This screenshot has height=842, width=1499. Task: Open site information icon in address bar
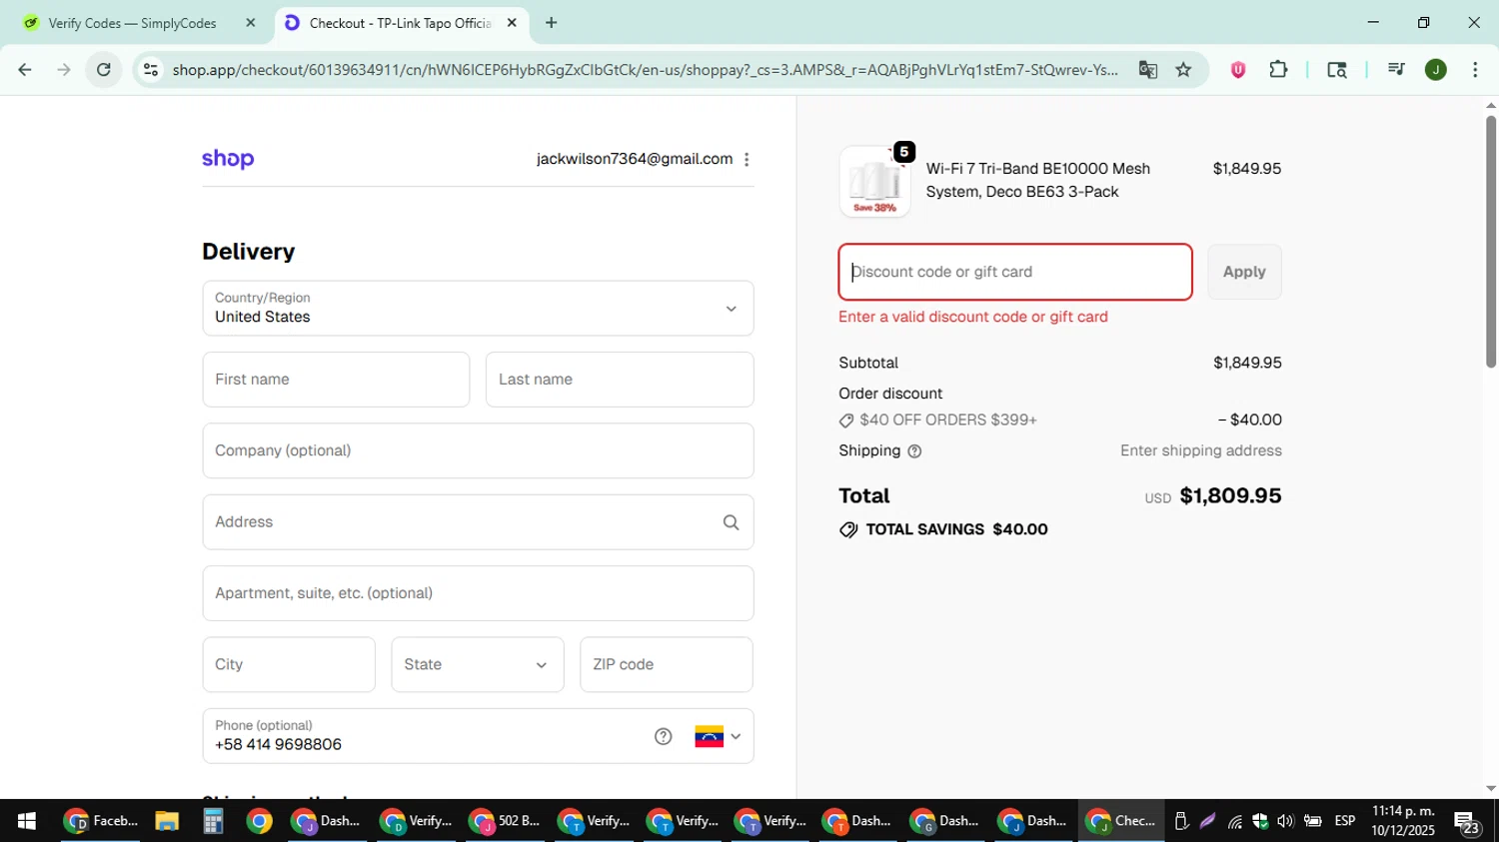tap(151, 70)
